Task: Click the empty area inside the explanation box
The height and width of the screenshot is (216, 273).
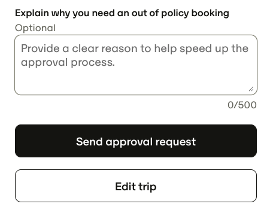Action: click(136, 81)
